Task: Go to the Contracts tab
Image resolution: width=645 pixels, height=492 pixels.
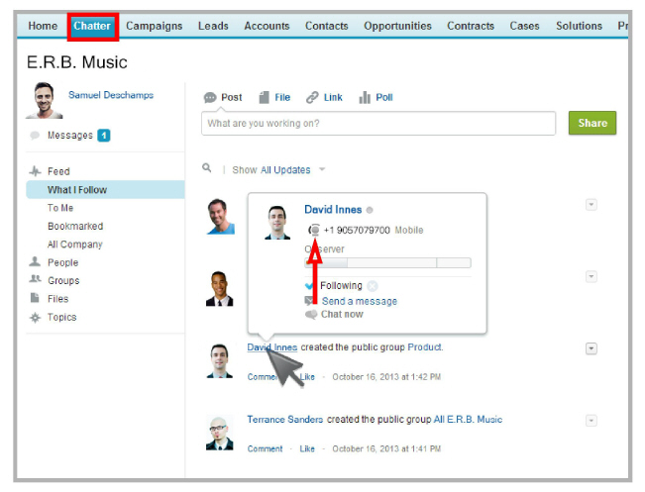Action: pos(471,26)
